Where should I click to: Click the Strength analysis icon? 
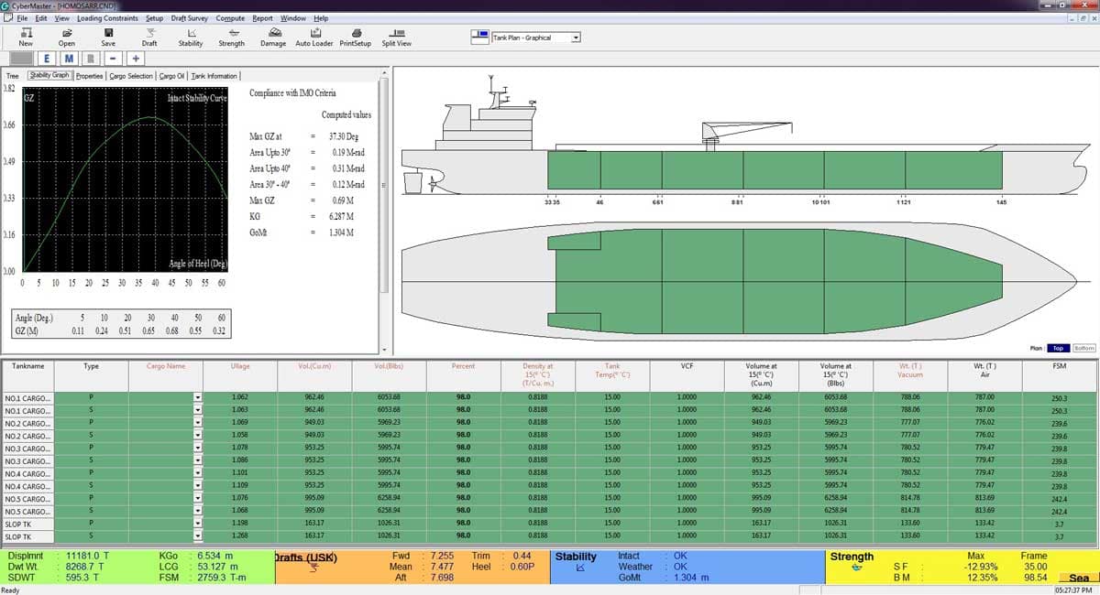(x=231, y=37)
